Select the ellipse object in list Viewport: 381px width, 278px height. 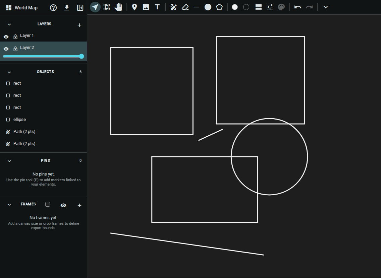tap(44, 120)
